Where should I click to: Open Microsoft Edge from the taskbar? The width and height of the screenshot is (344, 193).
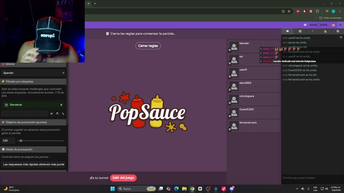click(x=176, y=189)
